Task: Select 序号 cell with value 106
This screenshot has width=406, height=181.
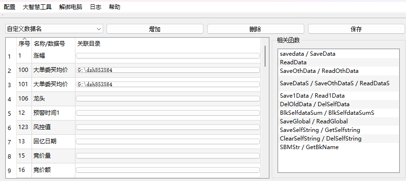Action: [24, 99]
